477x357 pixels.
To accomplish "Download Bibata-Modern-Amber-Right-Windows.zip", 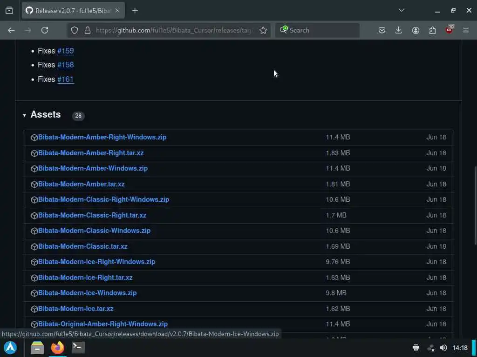I will [x=102, y=137].
